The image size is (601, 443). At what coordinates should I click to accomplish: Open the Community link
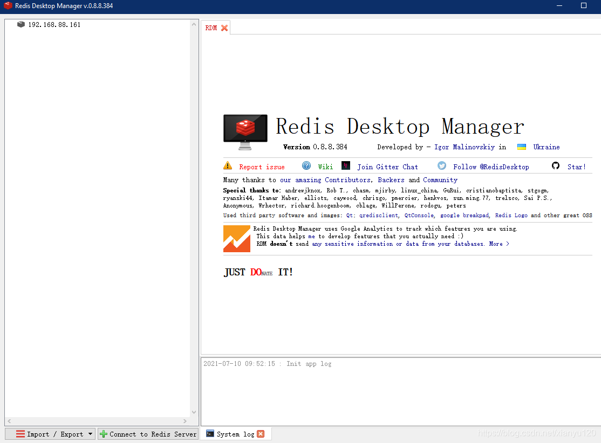point(440,180)
